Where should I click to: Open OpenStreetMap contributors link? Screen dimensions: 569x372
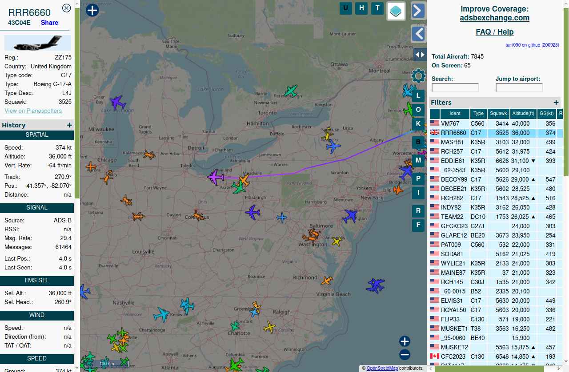tap(382, 368)
